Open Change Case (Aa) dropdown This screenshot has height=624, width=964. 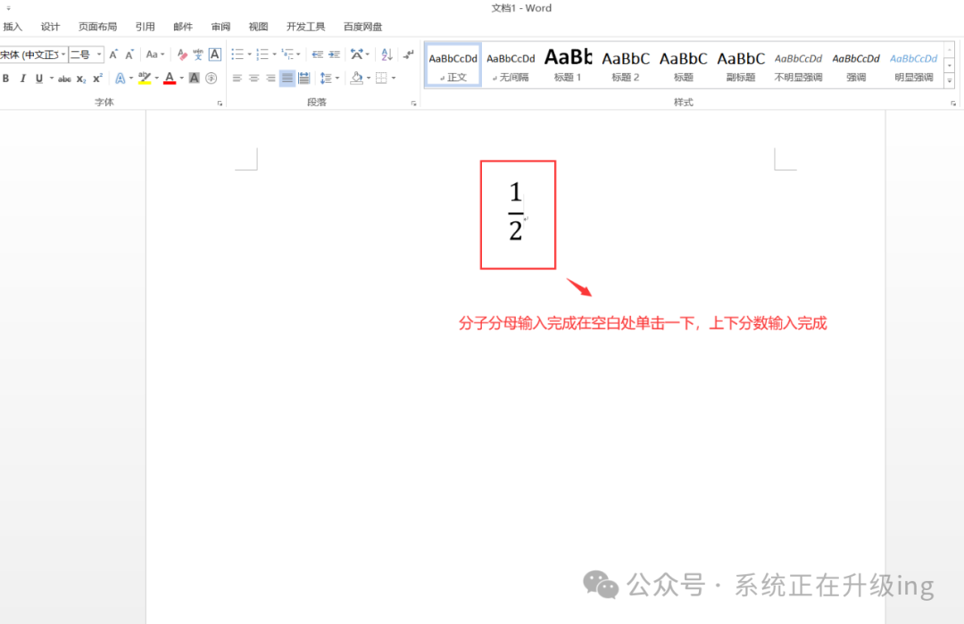pyautogui.click(x=155, y=54)
